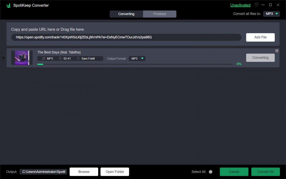Click the minimize window icon

click(x=263, y=5)
